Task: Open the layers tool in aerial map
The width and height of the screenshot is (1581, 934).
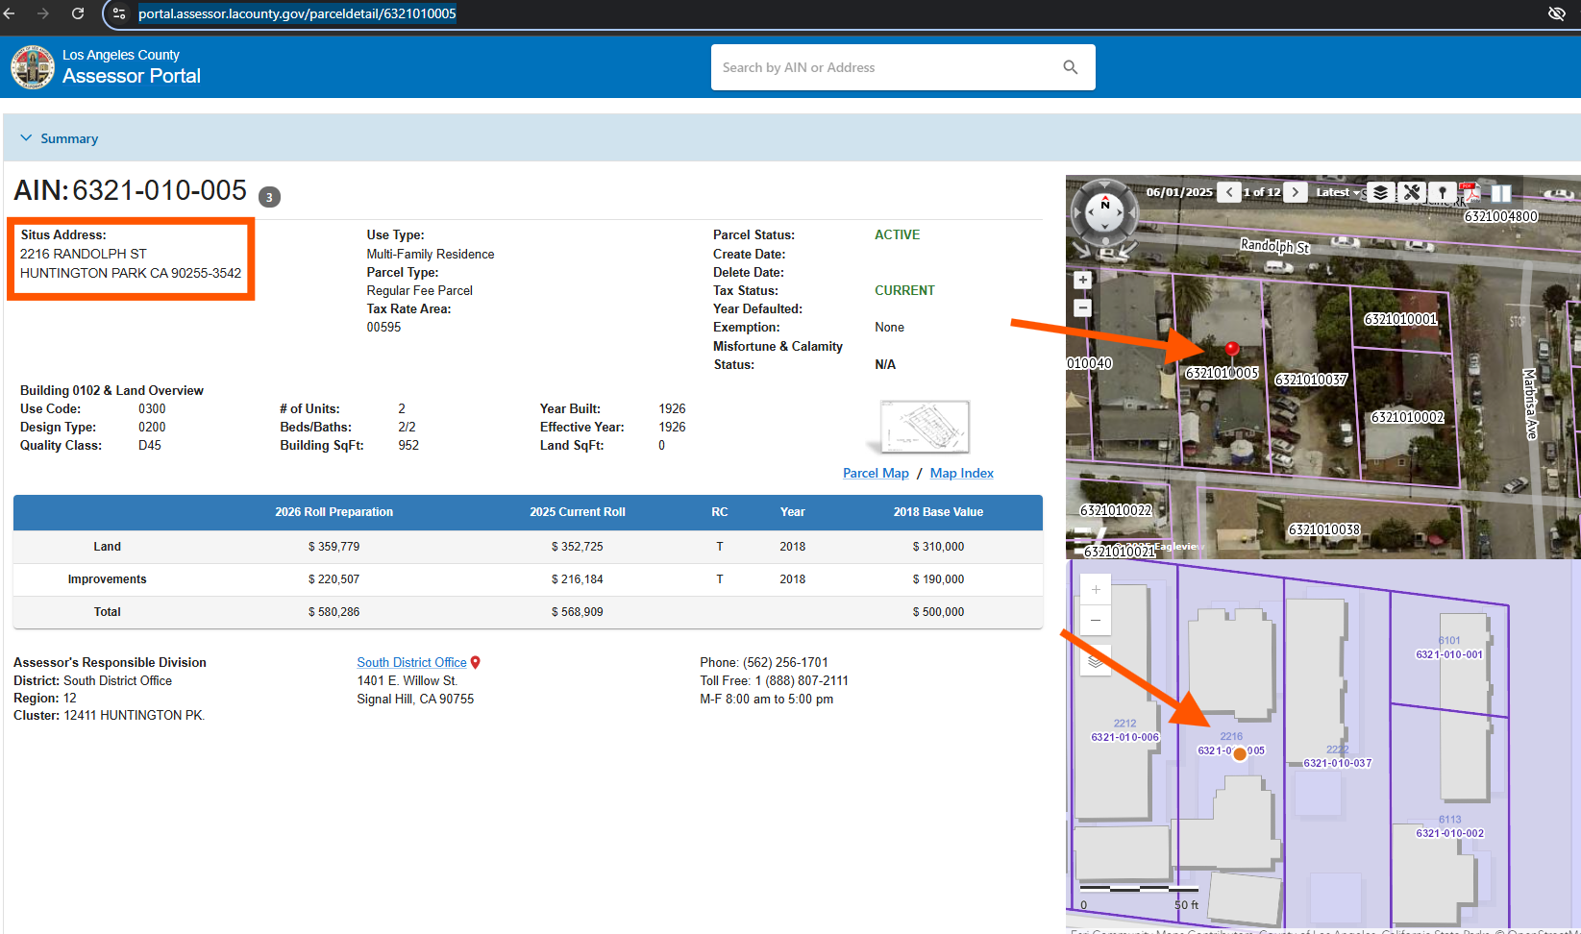Action: (x=1380, y=192)
